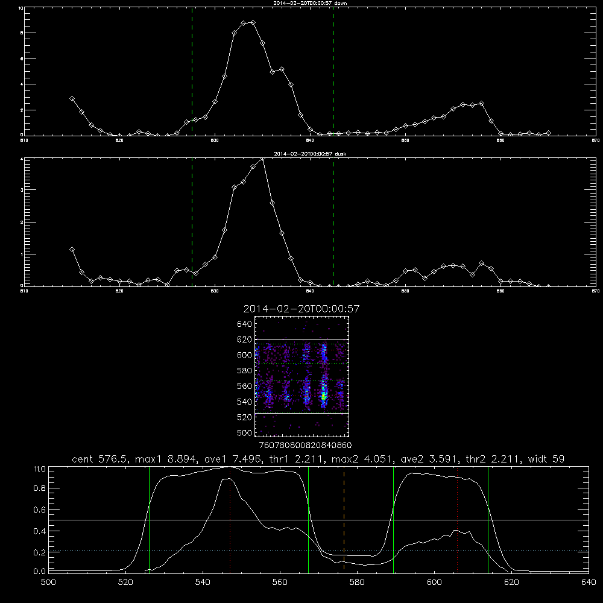
Task: Click y-axis label '560' beside spectral image
Action: tap(244, 386)
